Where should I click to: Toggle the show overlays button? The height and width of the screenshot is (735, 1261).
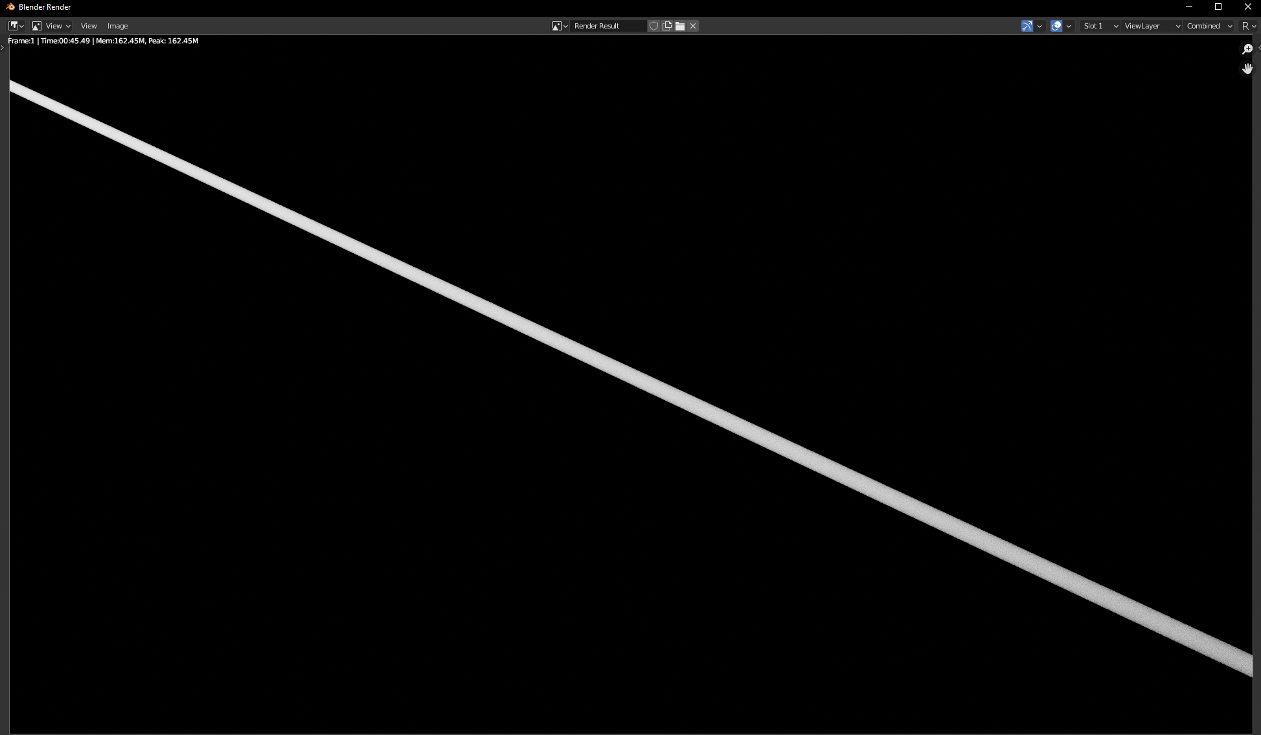pyautogui.click(x=1056, y=26)
